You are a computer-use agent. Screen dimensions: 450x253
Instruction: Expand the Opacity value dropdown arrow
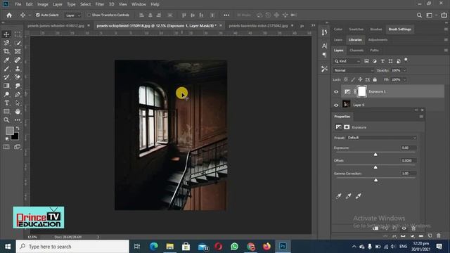[x=405, y=70]
